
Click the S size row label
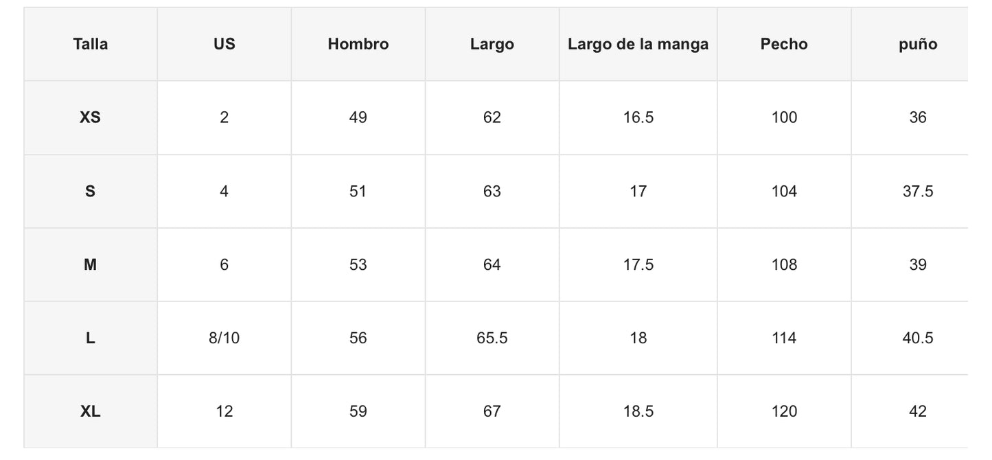click(x=90, y=191)
